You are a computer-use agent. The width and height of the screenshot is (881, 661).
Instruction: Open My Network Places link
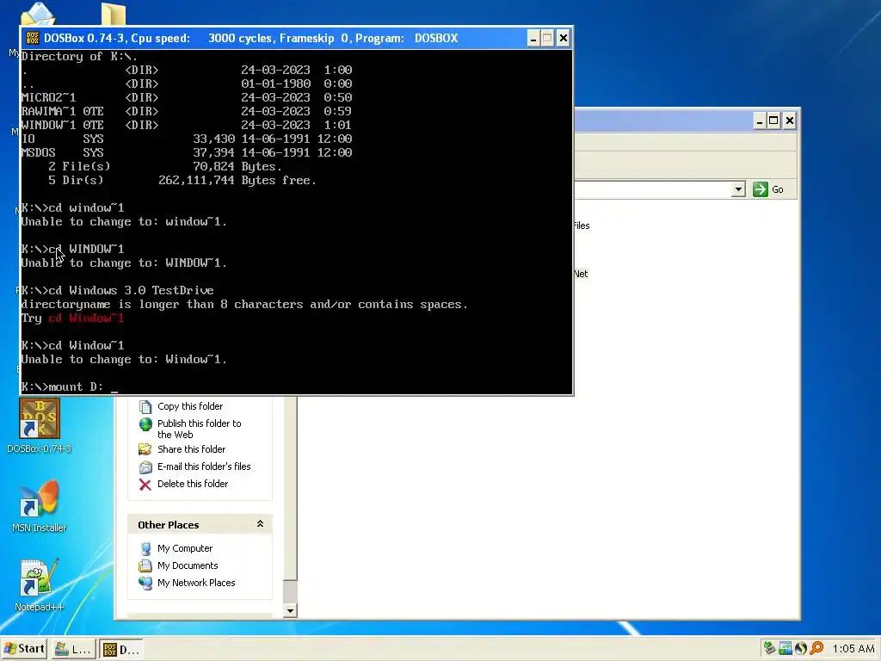[196, 583]
